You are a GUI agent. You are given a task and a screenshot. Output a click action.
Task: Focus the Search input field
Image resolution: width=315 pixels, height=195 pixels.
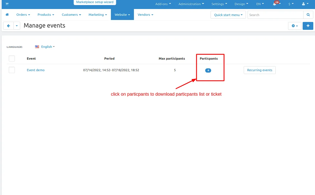(275, 15)
